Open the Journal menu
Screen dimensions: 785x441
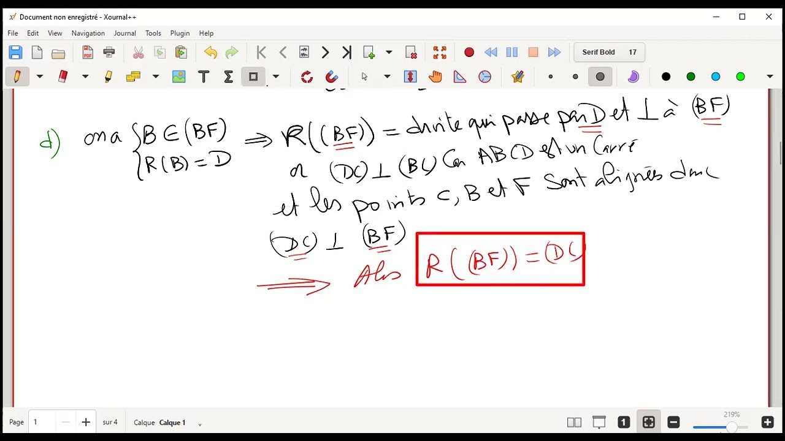point(125,33)
